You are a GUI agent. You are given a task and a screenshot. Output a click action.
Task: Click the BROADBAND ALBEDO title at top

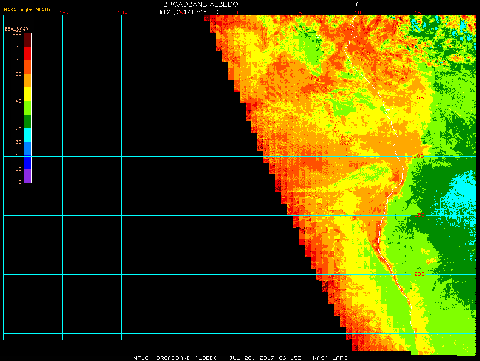(x=200, y=4)
